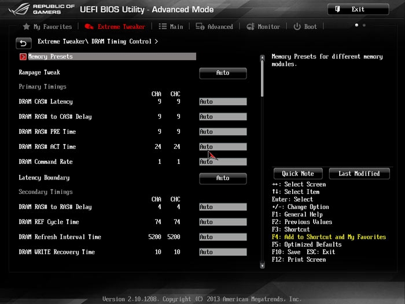
Task: Click the DRAM RAS# to CAS# Delay field
Action: point(223,117)
